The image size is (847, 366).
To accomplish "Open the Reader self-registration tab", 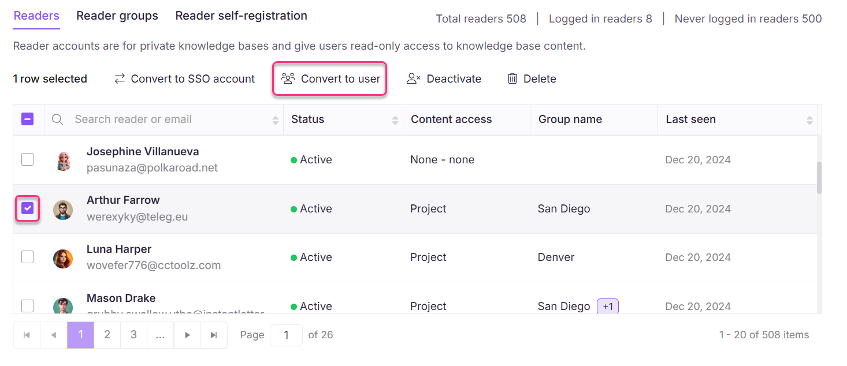I will pyautogui.click(x=241, y=16).
